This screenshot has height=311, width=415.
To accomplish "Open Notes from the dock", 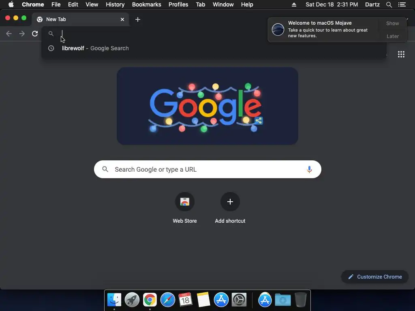I will coord(203,300).
